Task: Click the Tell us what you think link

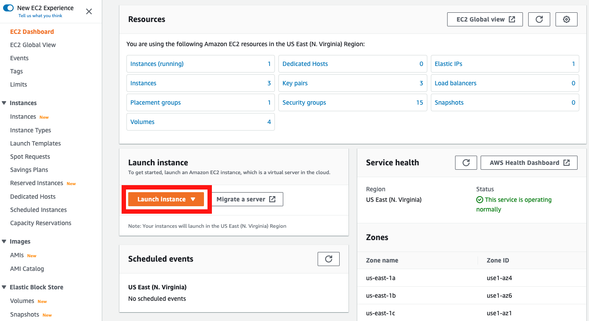Action: [x=41, y=16]
